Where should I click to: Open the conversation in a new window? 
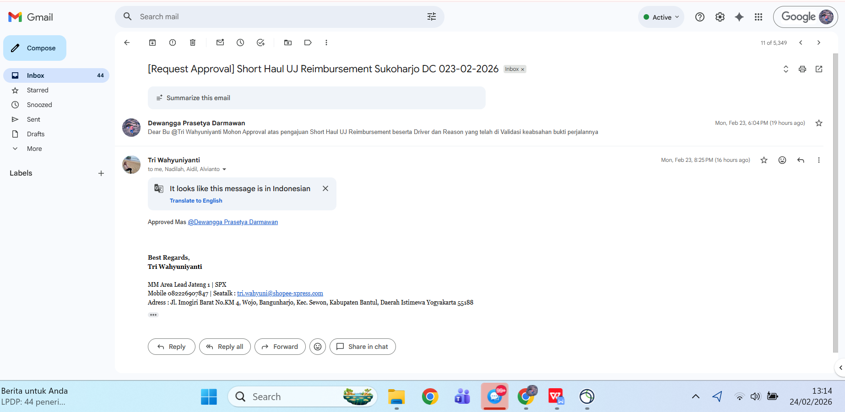pyautogui.click(x=819, y=69)
